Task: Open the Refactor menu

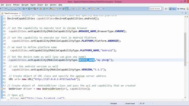Action: point(16,5)
